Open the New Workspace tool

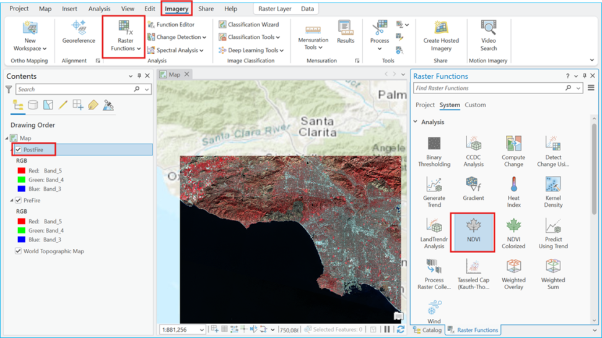click(x=30, y=36)
